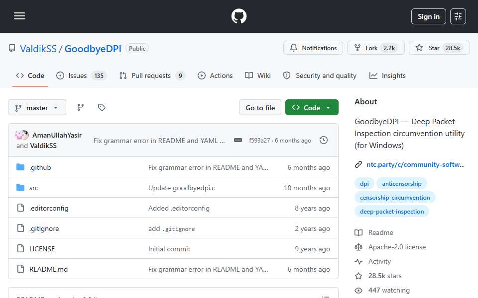Open commit 'Update goodbyedpi.c'
478x298 pixels.
[182, 188]
